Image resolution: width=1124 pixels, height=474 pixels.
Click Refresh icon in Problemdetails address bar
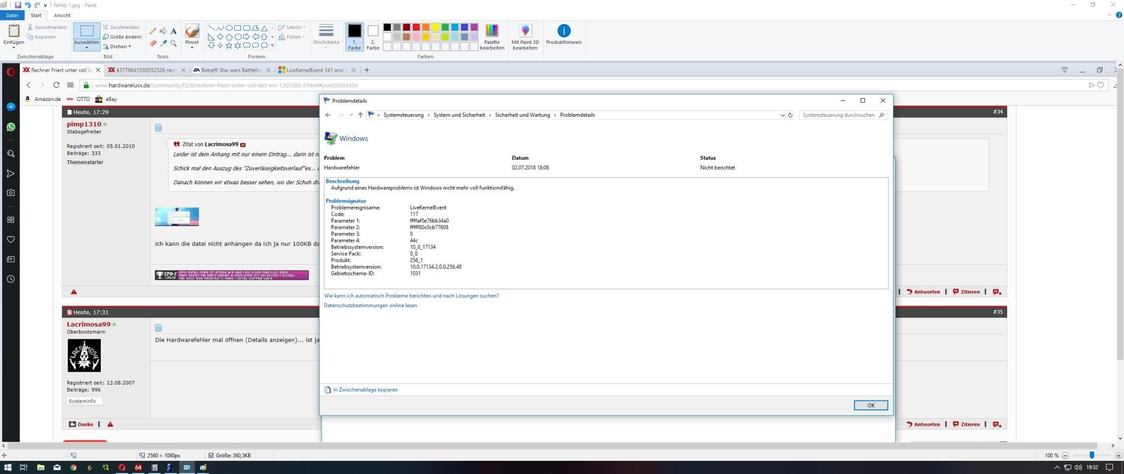point(790,115)
